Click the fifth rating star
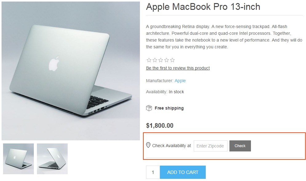This screenshot has width=306, height=181. click(172, 60)
